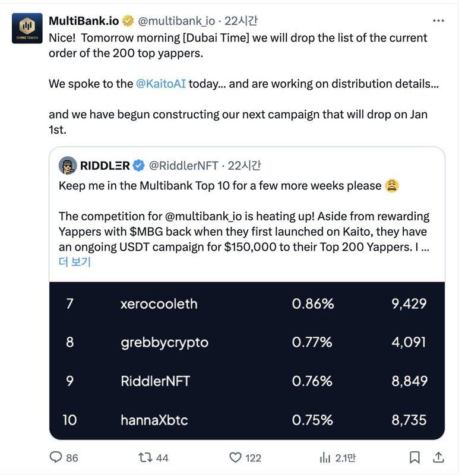Open the @multibank_io handle link
This screenshot has height=475, width=462.
177,21
